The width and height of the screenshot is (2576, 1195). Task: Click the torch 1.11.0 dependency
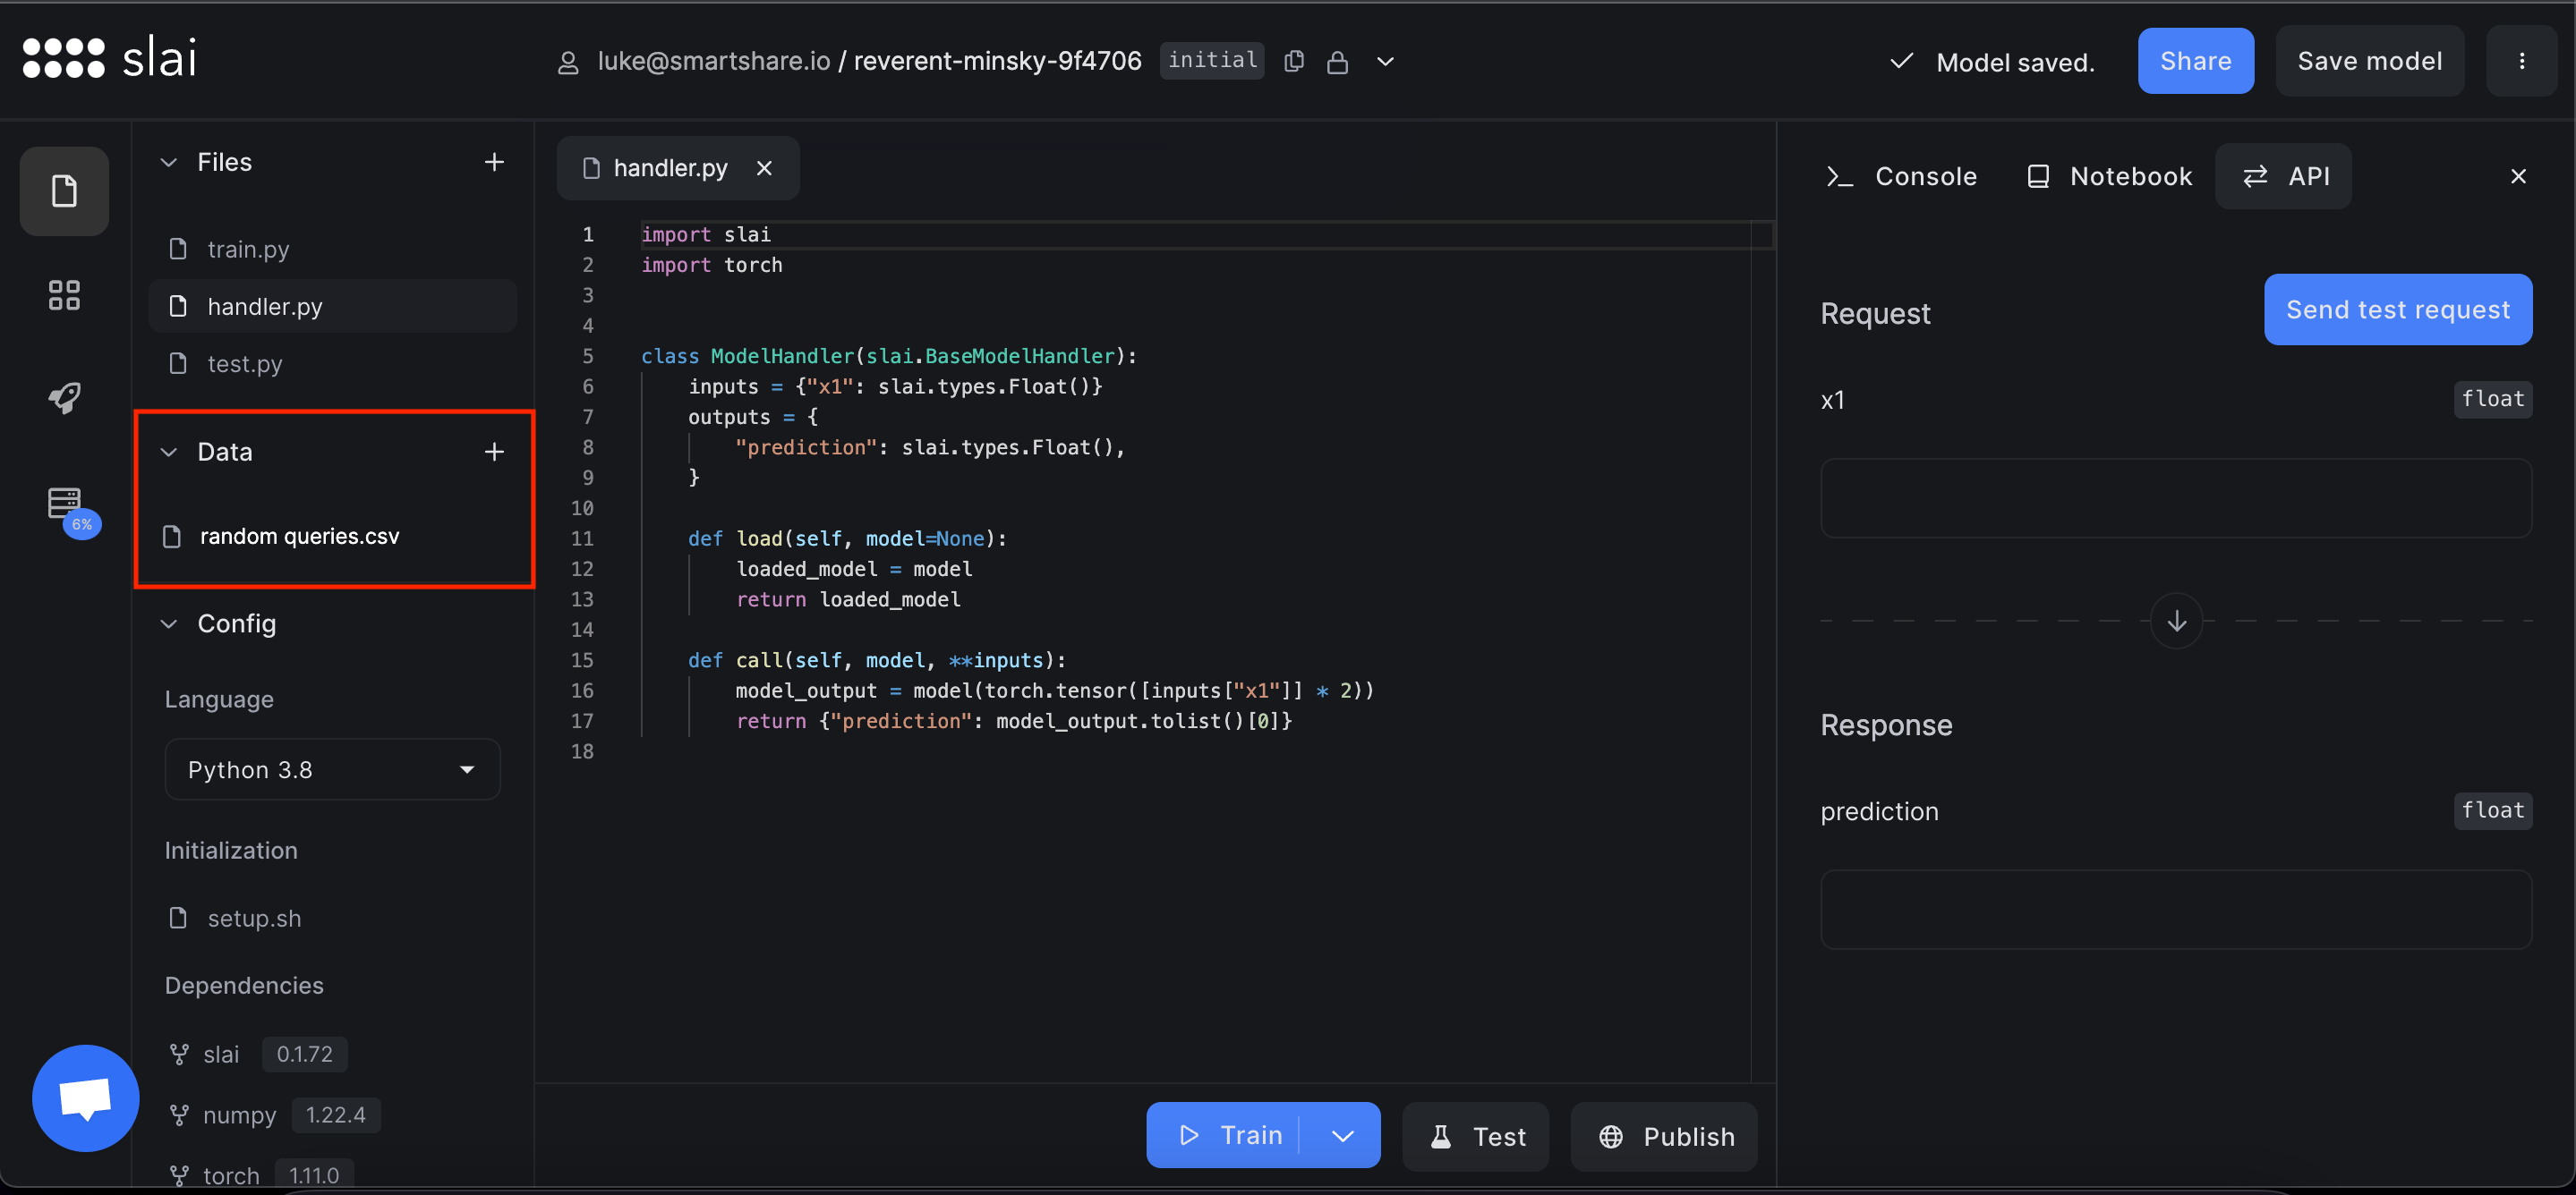260,1175
